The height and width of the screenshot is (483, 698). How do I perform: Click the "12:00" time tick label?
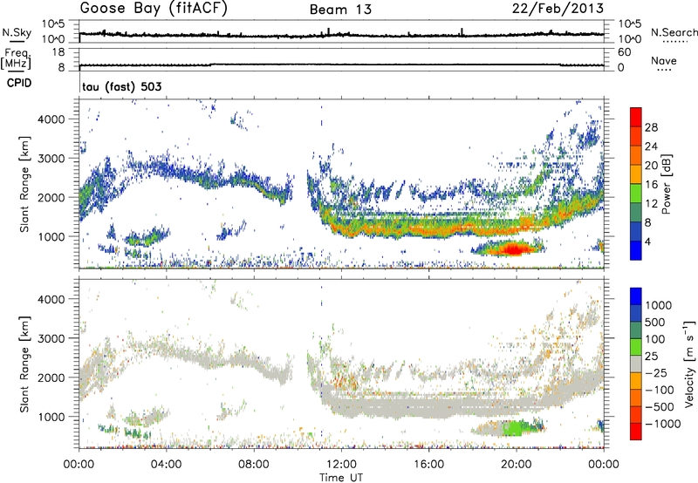click(341, 465)
